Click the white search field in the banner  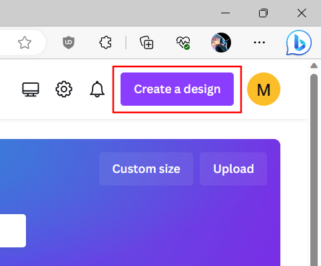[13, 231]
